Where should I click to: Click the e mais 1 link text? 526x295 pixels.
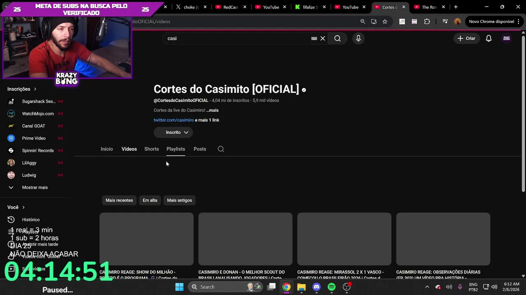(x=207, y=120)
